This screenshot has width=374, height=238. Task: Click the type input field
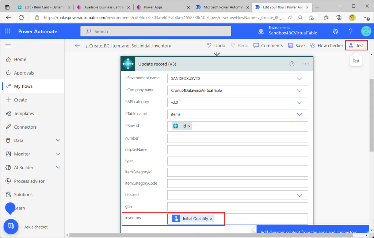tap(237, 161)
